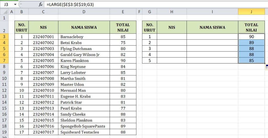The width and height of the screenshot is (268, 138).
Task: Click the Select All corner button
Action: pyautogui.click(x=4, y=12)
